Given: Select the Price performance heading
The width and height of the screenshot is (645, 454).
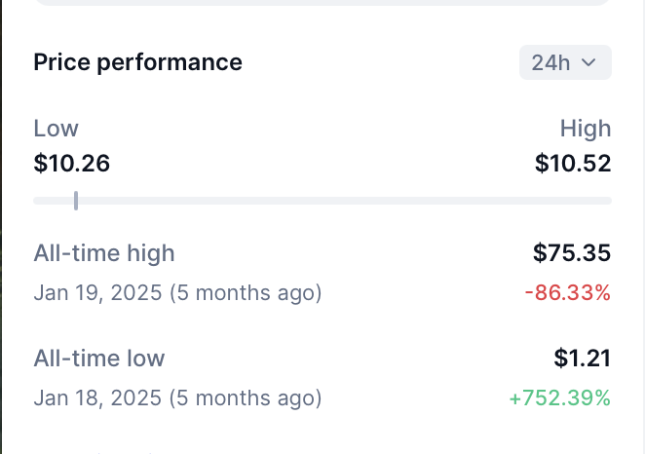Looking at the screenshot, I should point(137,62).
